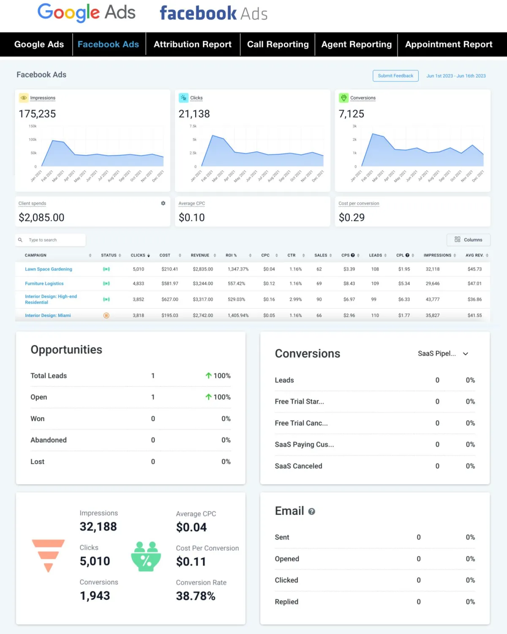Open the Columns chooser button
507x634 pixels.
(x=469, y=240)
